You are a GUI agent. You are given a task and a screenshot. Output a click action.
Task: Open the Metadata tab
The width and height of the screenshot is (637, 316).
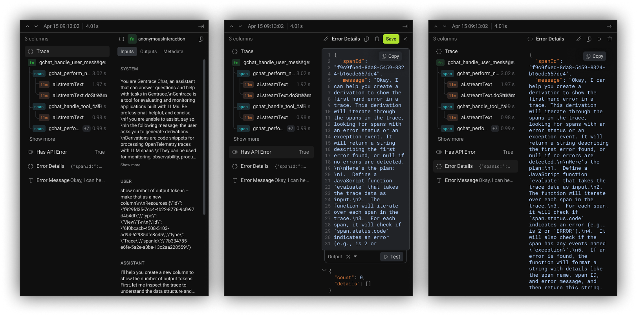click(173, 51)
